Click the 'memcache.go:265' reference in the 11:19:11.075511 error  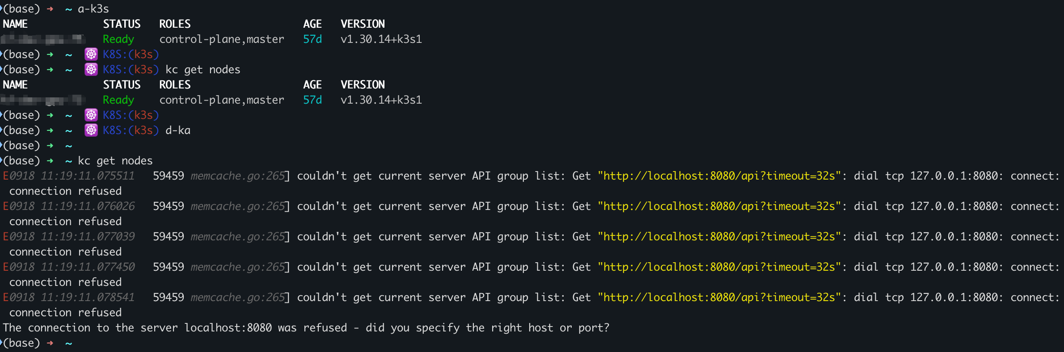click(237, 176)
